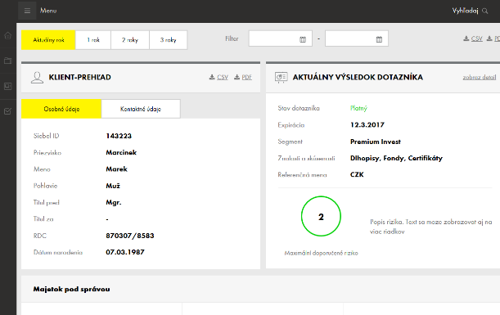The image size is (500, 315).
Task: Switch to Kontaktné údaje tab
Action: pos(141,109)
